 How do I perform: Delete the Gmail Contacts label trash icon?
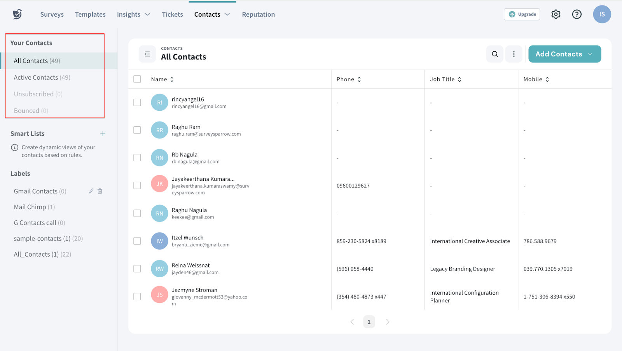tap(100, 191)
